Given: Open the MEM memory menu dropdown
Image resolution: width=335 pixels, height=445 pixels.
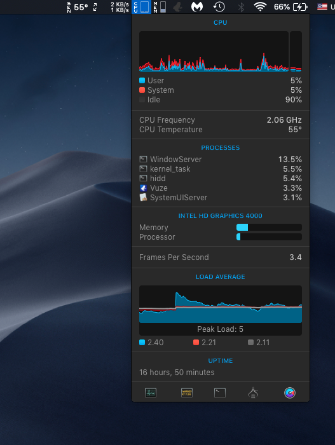Looking at the screenshot, I should [x=160, y=7].
